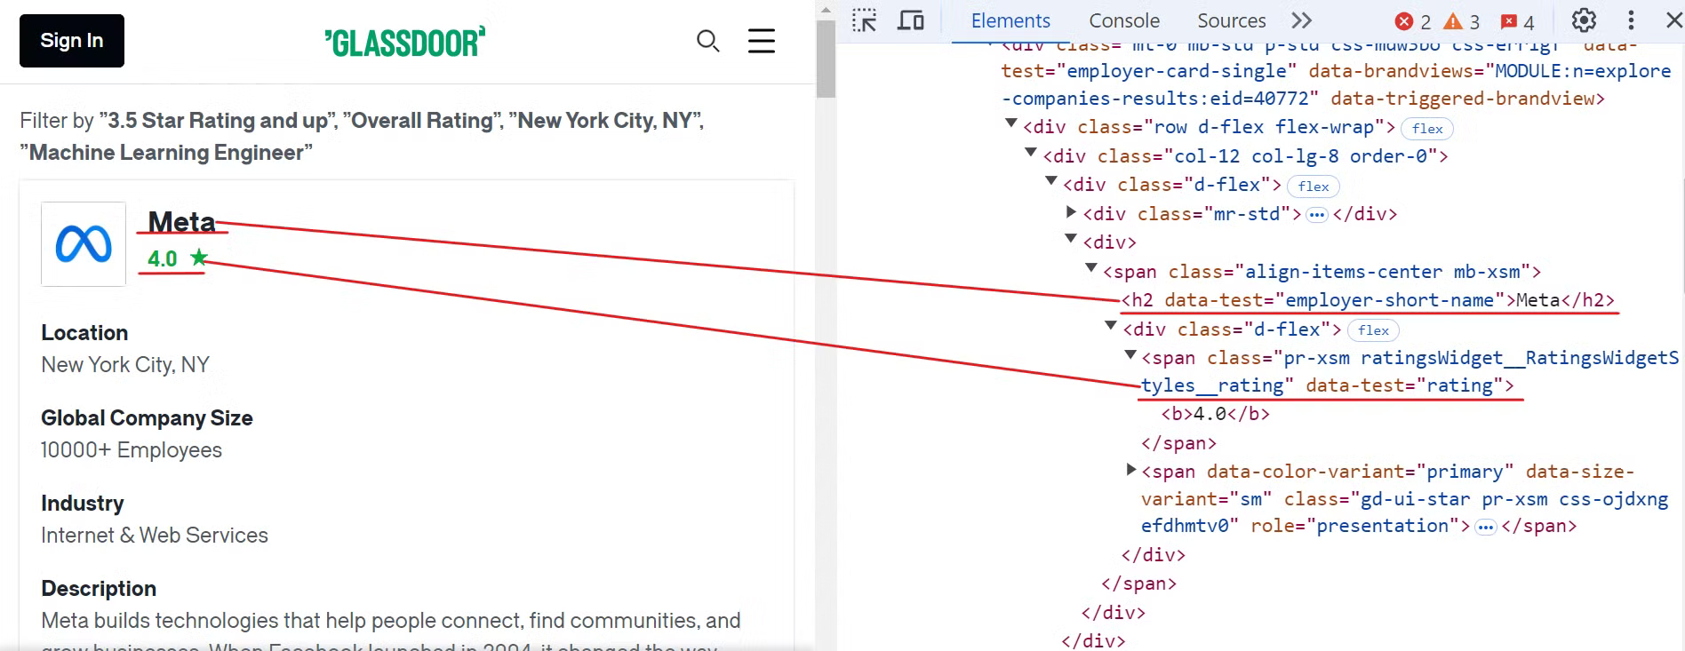Collapse the ratingsWidget span node
Image resolution: width=1685 pixels, height=651 pixels.
pyautogui.click(x=1130, y=354)
